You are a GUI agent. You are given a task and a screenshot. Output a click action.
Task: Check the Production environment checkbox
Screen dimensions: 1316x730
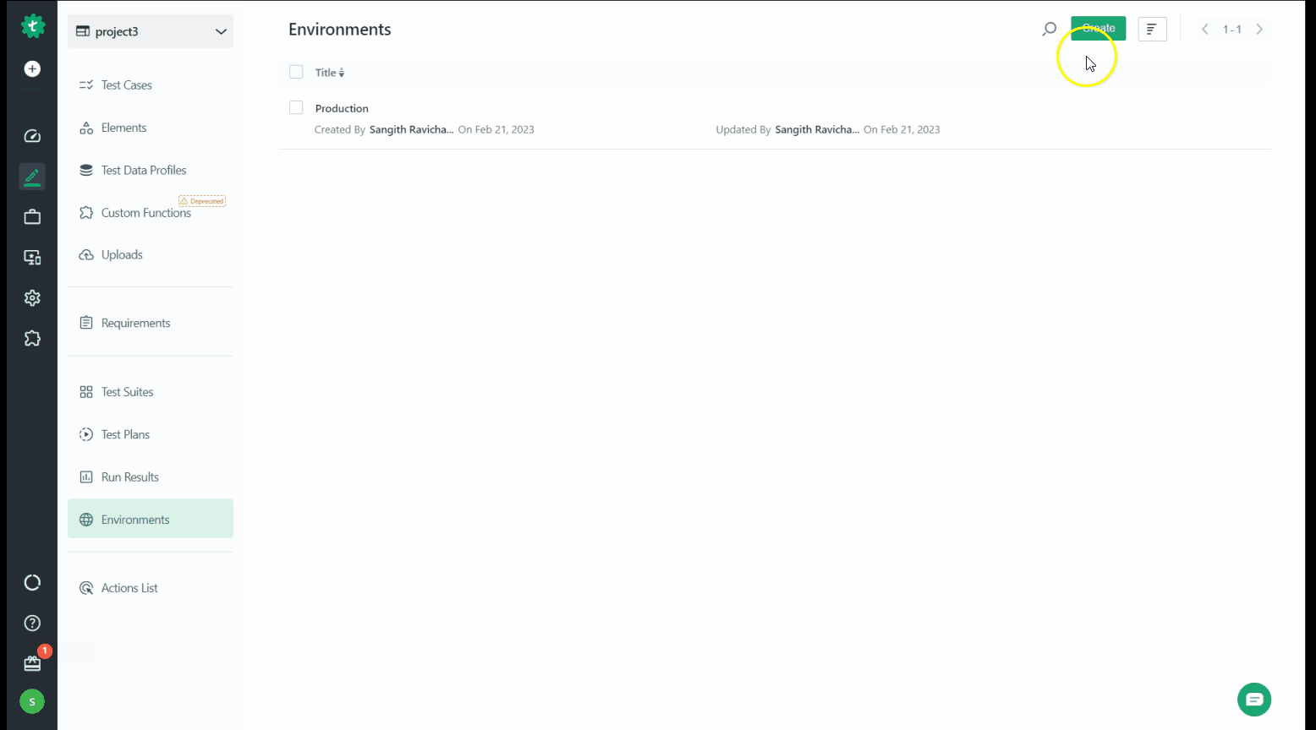(296, 107)
